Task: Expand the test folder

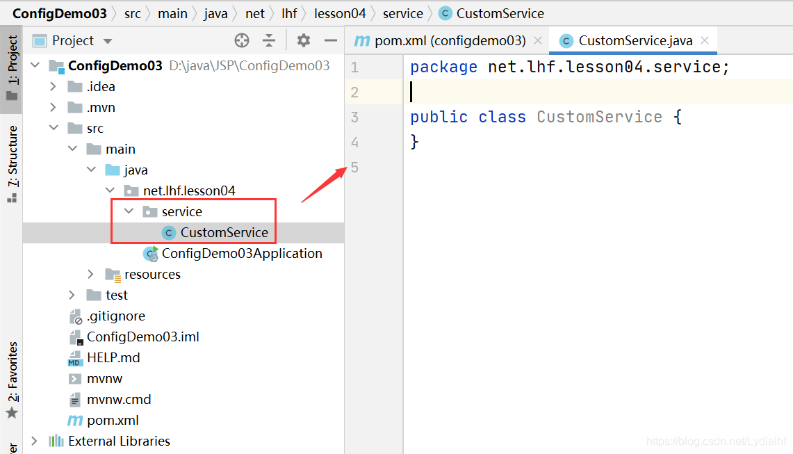Action: tap(72, 295)
